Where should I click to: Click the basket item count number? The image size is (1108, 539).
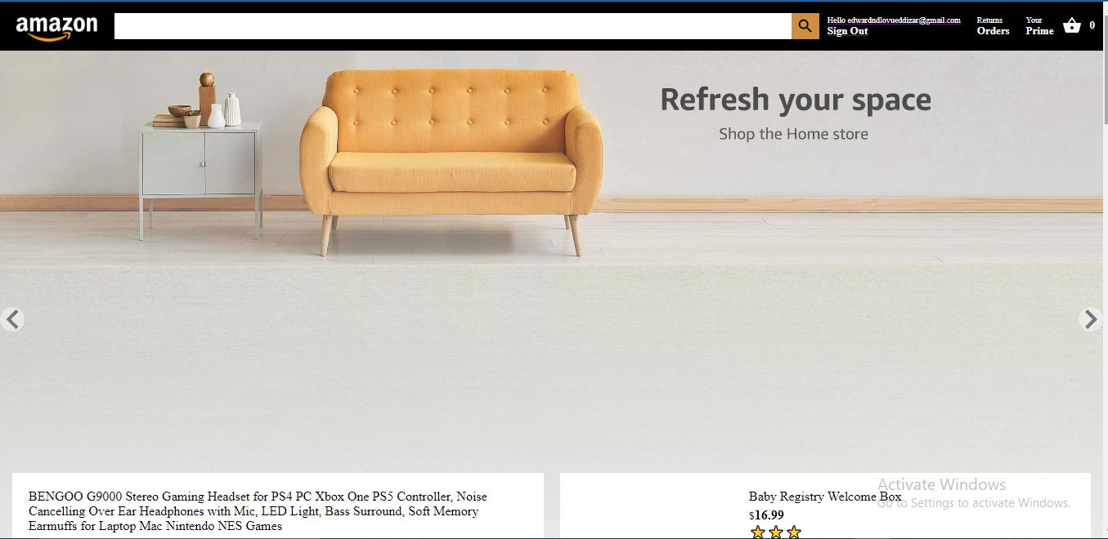coord(1092,25)
